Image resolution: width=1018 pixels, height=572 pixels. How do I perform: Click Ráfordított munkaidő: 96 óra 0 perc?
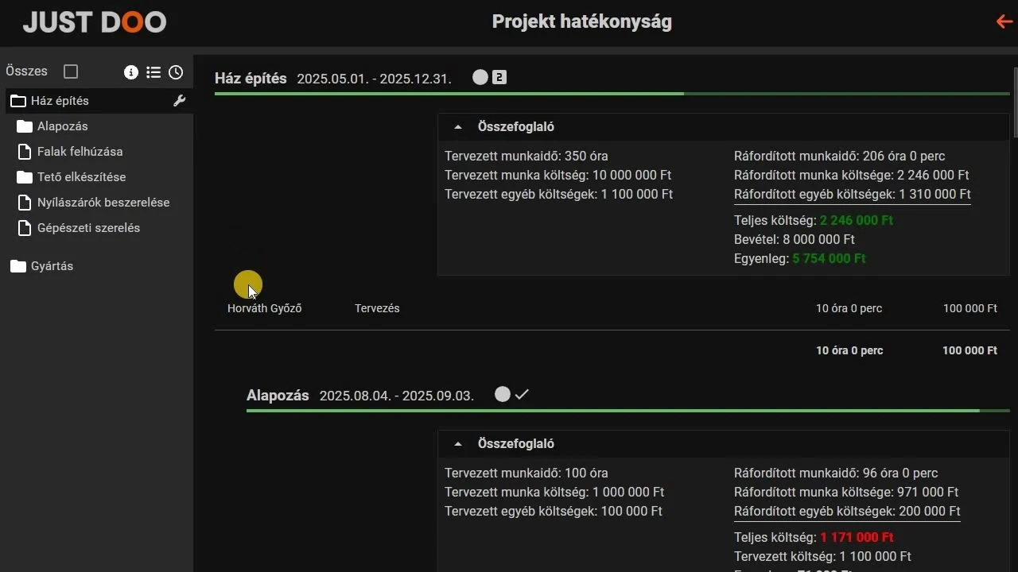click(836, 473)
